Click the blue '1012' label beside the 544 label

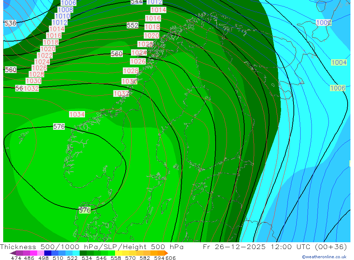[155, 2]
